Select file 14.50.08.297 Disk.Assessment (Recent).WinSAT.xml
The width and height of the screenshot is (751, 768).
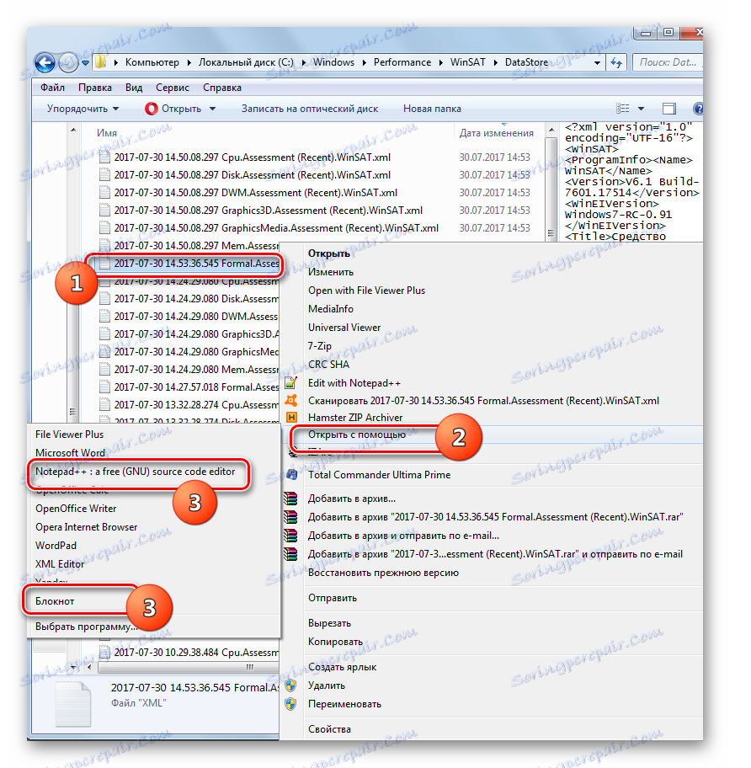(x=252, y=175)
